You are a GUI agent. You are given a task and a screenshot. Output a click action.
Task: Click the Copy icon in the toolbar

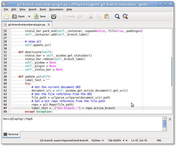[x=99, y=16]
